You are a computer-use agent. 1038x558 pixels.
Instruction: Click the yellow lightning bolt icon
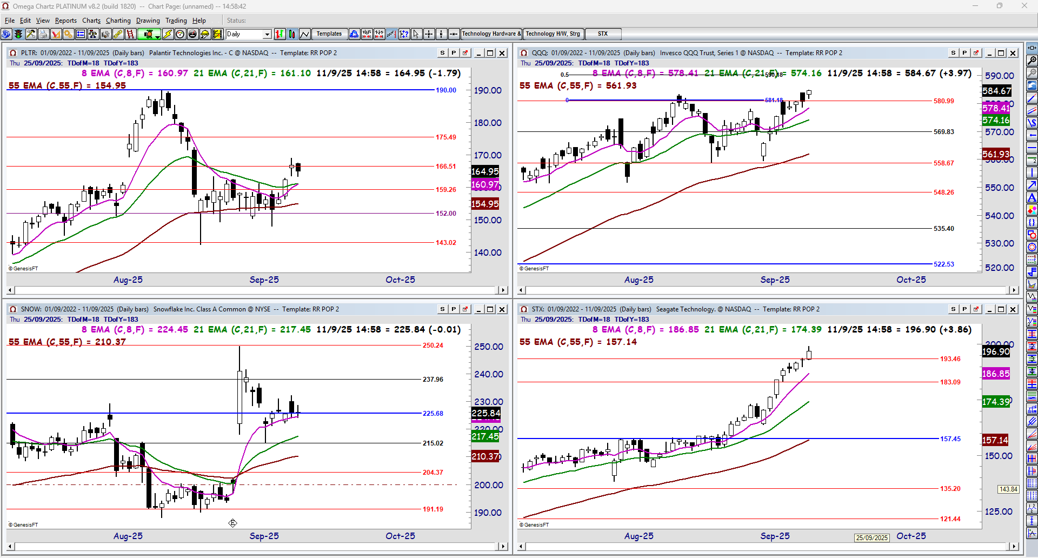pyautogui.click(x=168, y=34)
